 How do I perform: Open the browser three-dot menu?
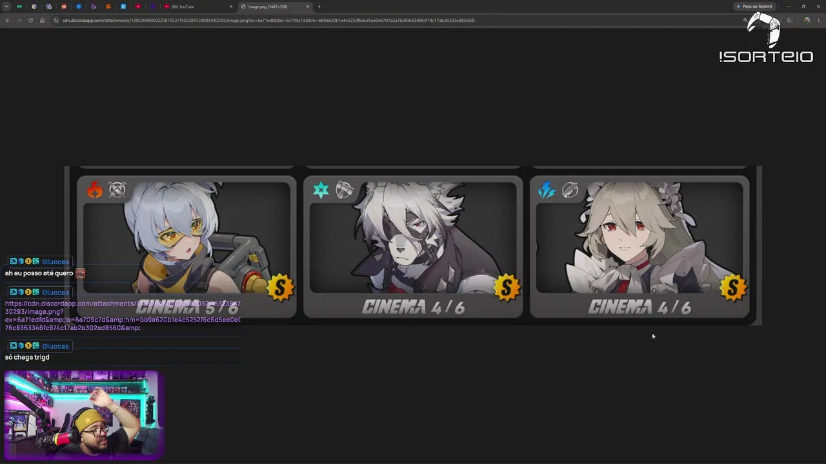pyautogui.click(x=818, y=20)
